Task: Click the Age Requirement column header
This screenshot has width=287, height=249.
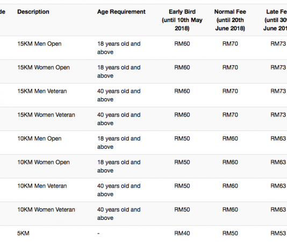Action: (121, 12)
